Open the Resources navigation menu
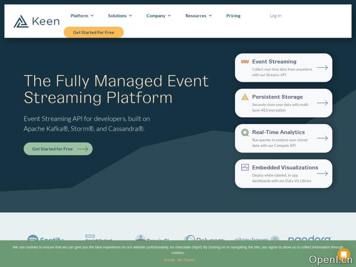The image size is (356, 267). pos(198,16)
